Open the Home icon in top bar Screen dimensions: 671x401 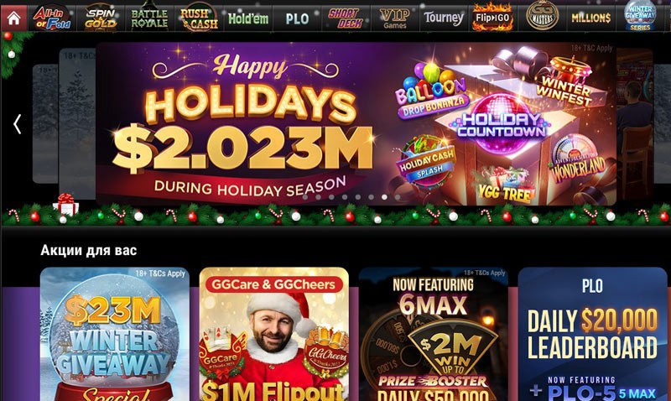pyautogui.click(x=13, y=18)
